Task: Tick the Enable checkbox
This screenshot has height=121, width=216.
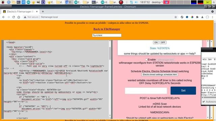Action: pyautogui.click(x=146, y=59)
